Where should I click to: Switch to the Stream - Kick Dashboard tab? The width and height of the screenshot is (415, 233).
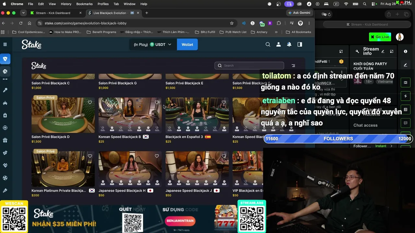point(56,13)
